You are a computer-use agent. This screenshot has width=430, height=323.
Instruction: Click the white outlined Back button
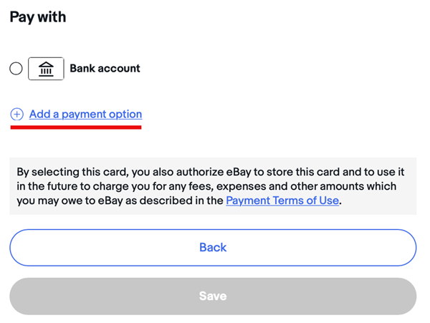coord(213,248)
